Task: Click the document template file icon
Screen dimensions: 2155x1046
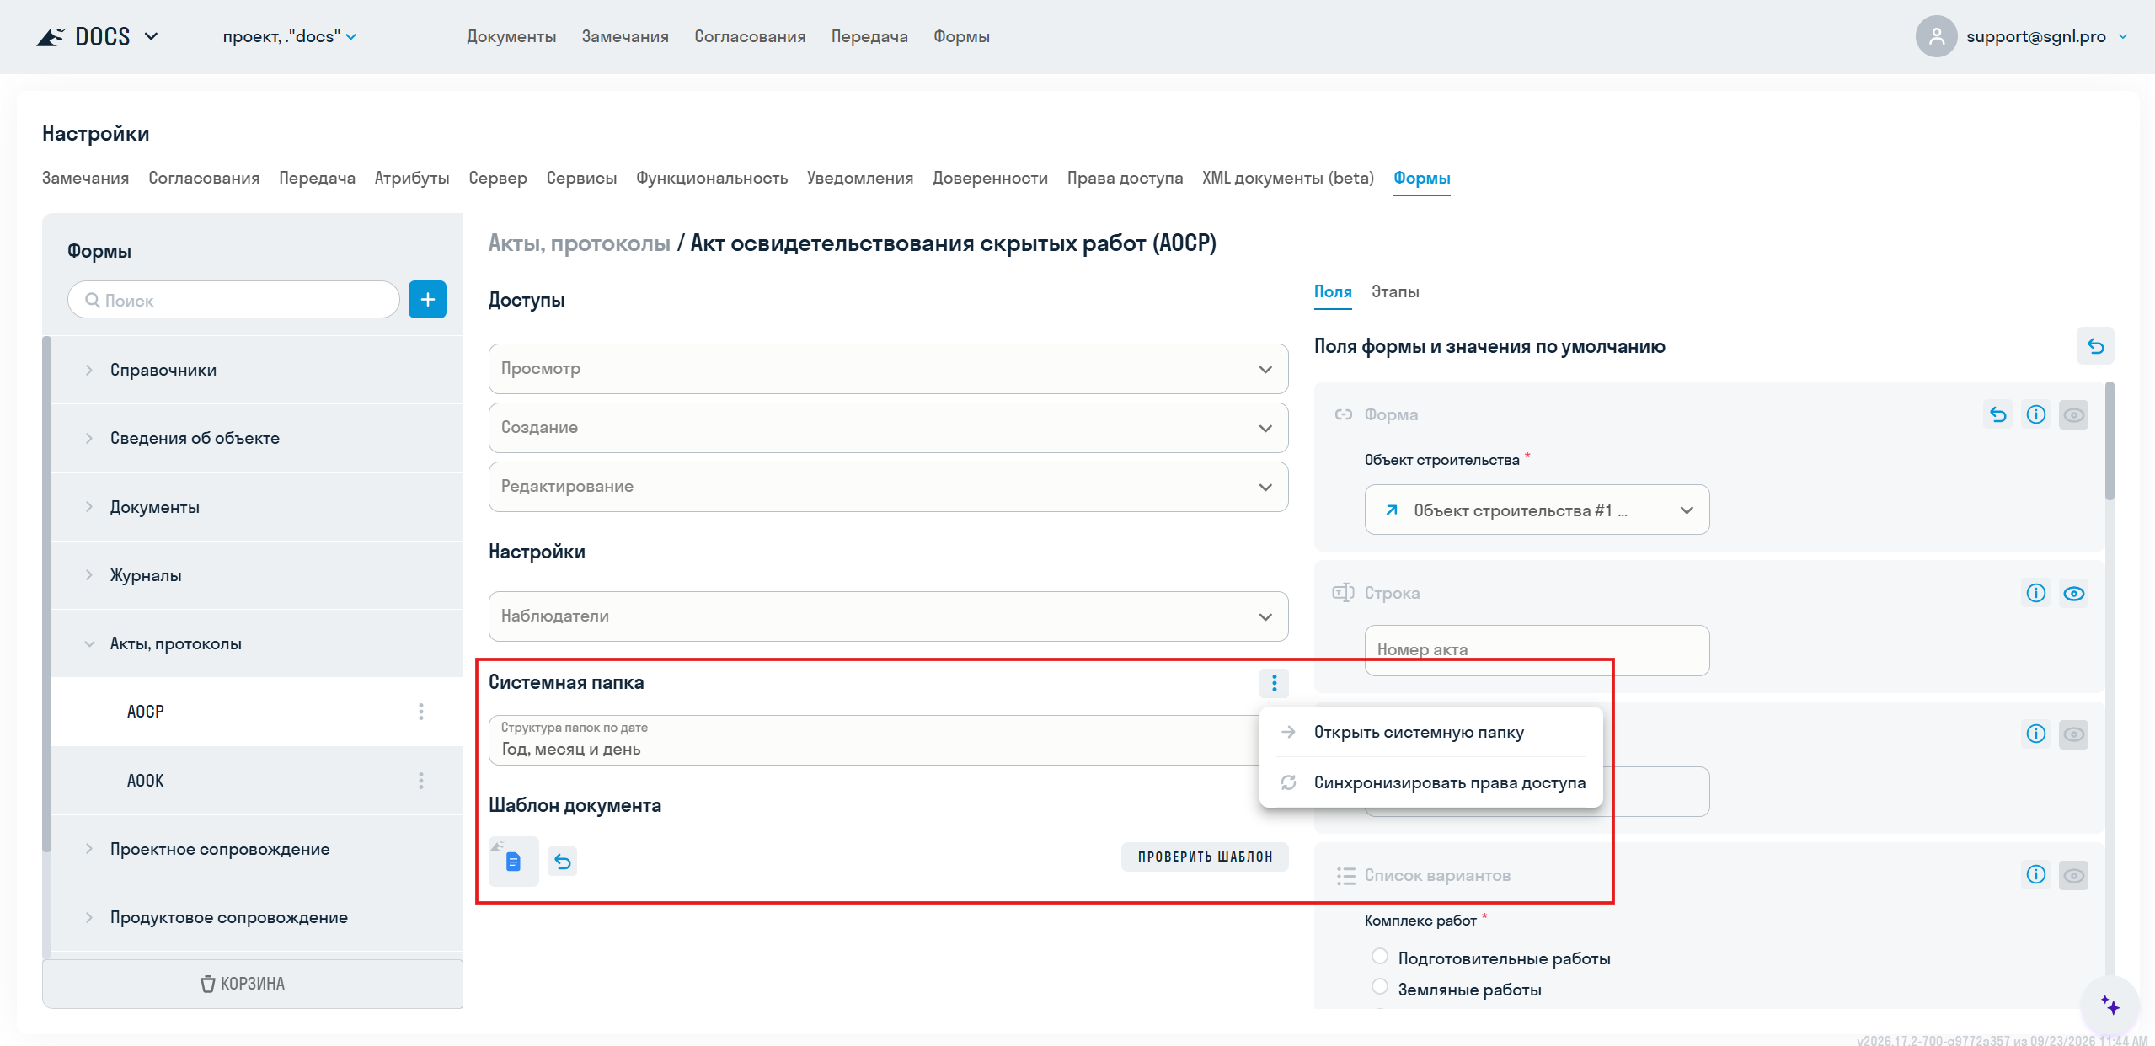Action: (x=513, y=862)
